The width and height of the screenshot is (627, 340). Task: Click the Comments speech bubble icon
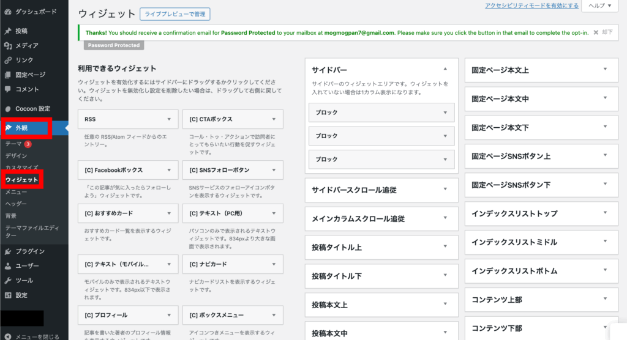pyautogui.click(x=7, y=89)
